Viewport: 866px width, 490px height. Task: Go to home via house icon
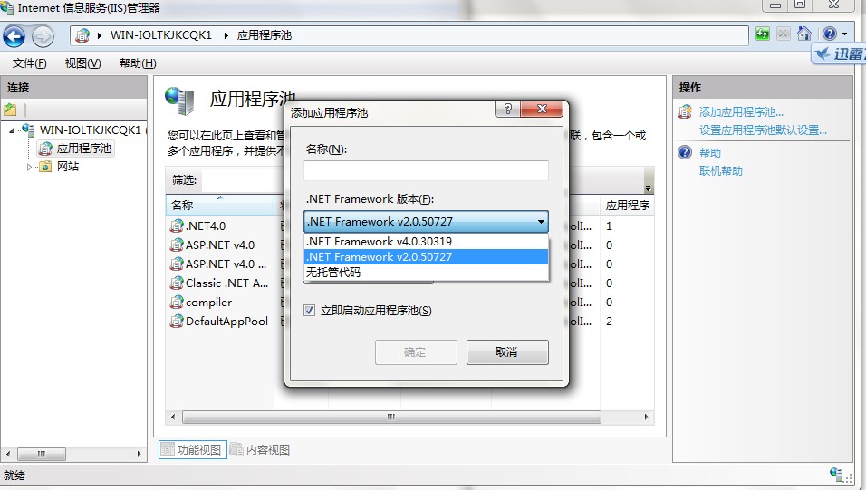[x=804, y=34]
